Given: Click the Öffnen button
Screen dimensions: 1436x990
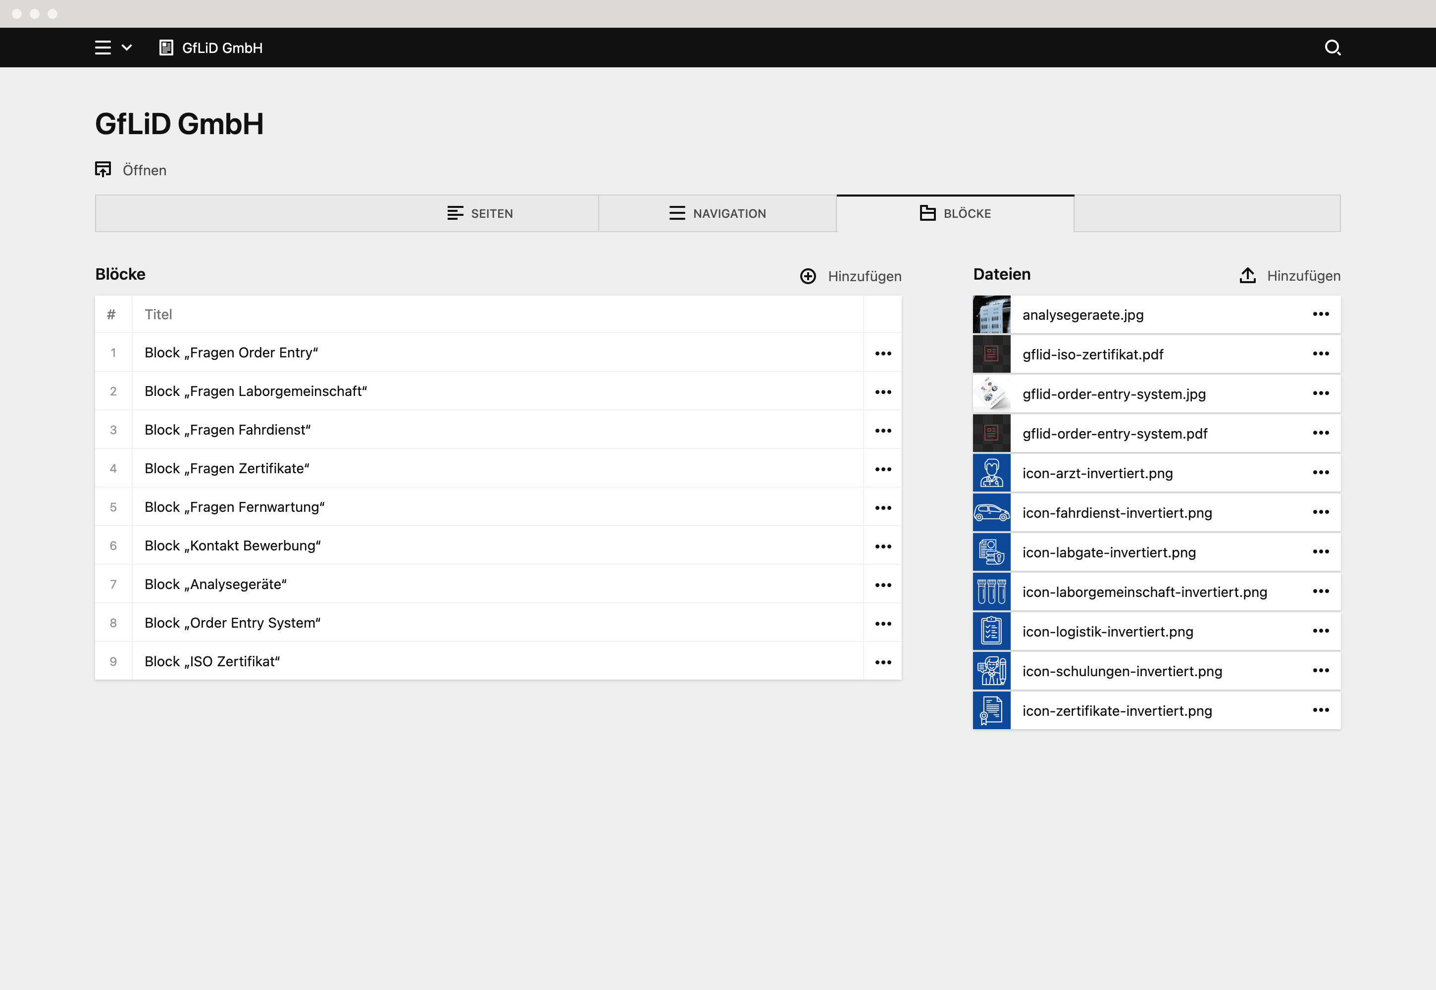Looking at the screenshot, I should (x=131, y=170).
